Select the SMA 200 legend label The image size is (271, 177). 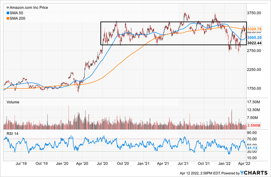pyautogui.click(x=17, y=18)
